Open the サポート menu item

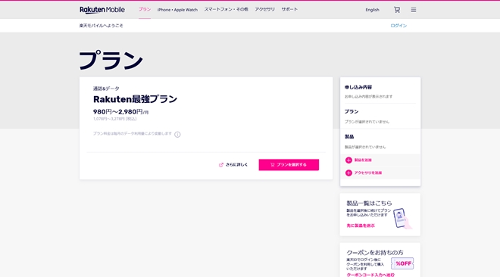(289, 10)
